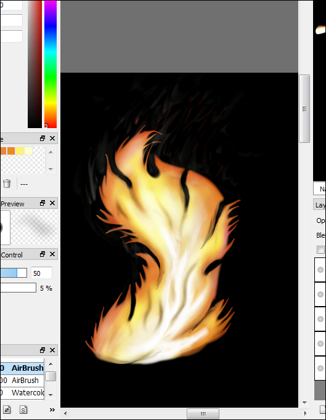Toggle visibility of the third layer from top
The height and width of the screenshot is (420, 326).
[x=320, y=319]
